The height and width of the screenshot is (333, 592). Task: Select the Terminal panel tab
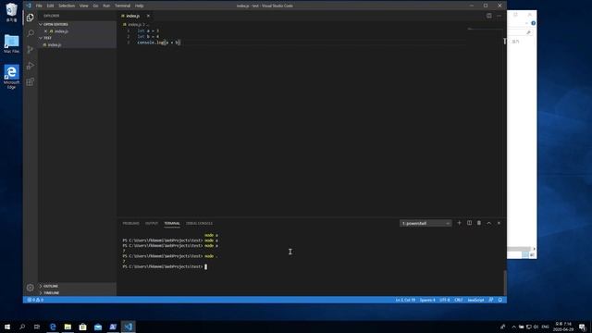(x=172, y=224)
